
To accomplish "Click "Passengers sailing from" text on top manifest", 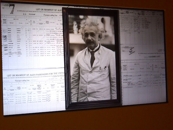I will tap(50, 15).
